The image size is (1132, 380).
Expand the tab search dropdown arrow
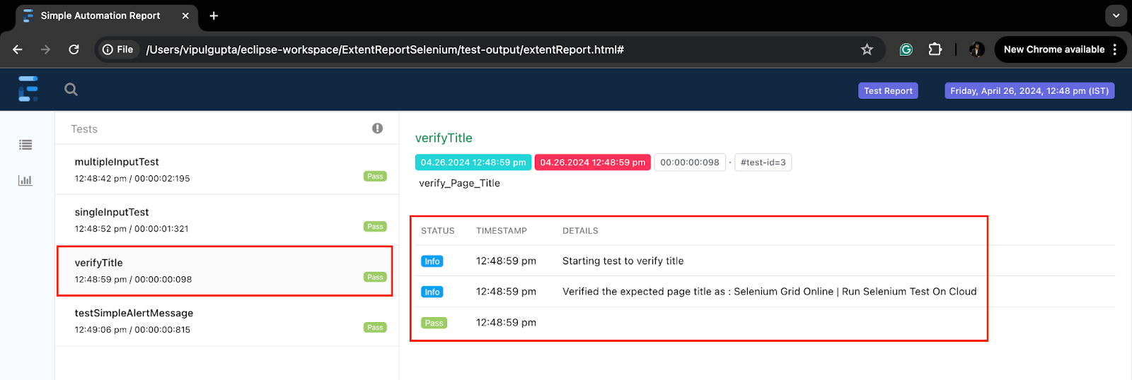click(1116, 15)
